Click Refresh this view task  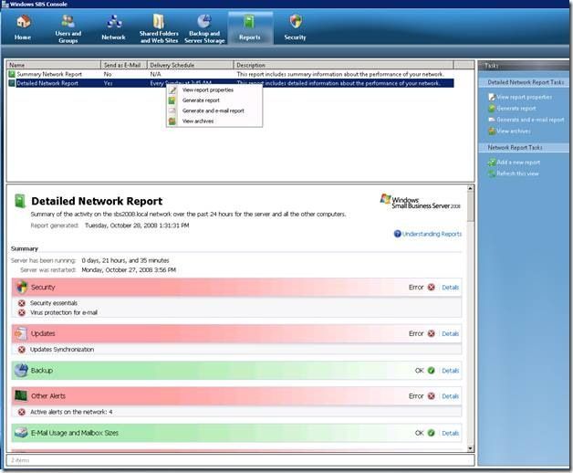pyautogui.click(x=517, y=173)
